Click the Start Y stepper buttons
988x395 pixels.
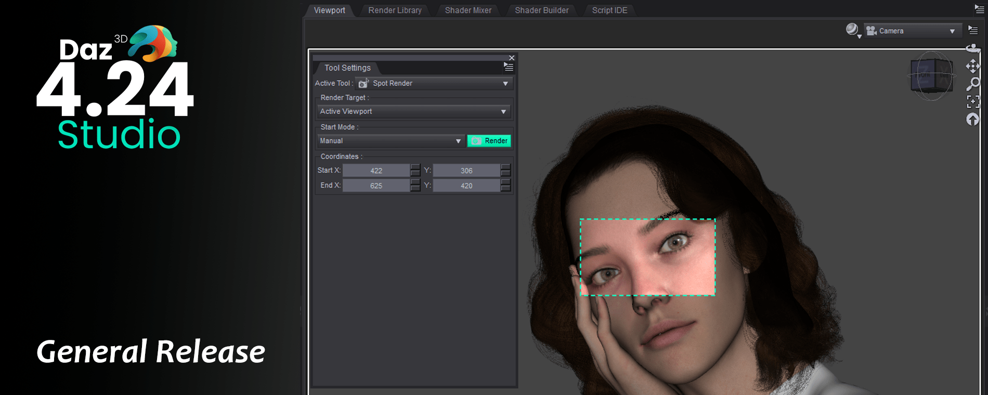tap(505, 170)
